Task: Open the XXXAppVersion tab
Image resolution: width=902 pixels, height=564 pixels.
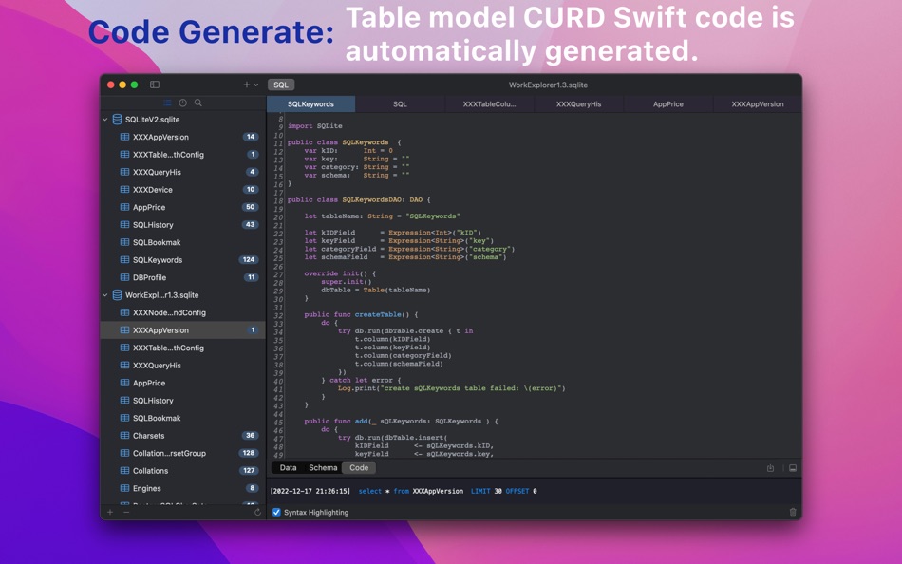Action: click(x=757, y=104)
